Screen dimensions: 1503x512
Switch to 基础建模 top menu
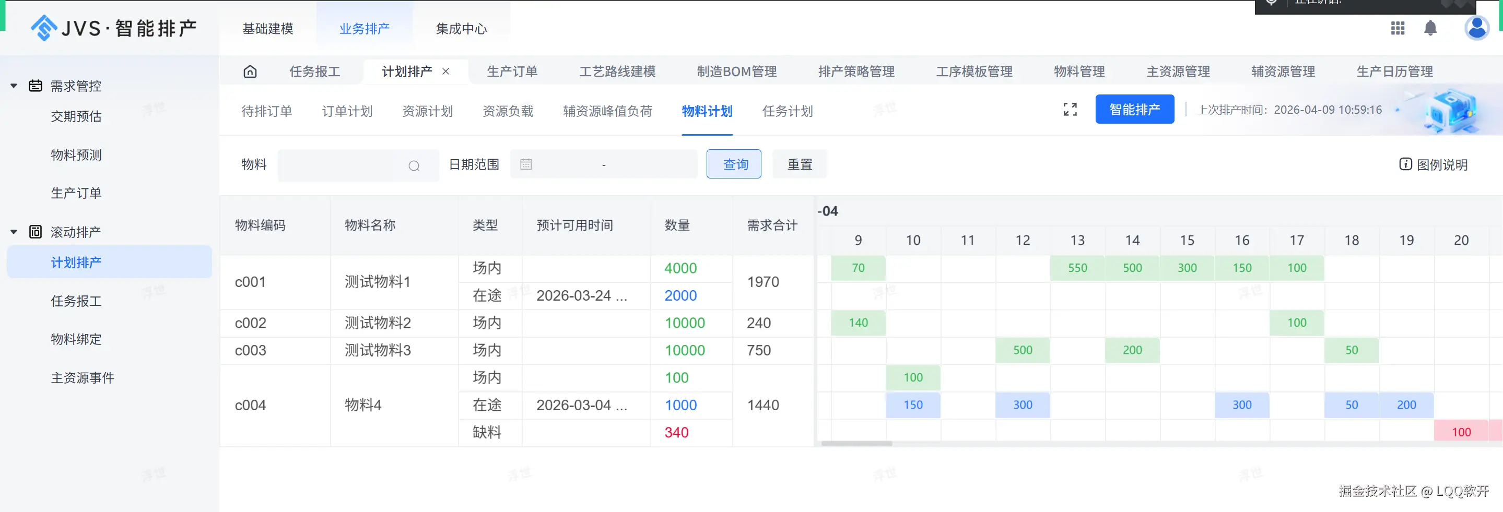pos(268,29)
